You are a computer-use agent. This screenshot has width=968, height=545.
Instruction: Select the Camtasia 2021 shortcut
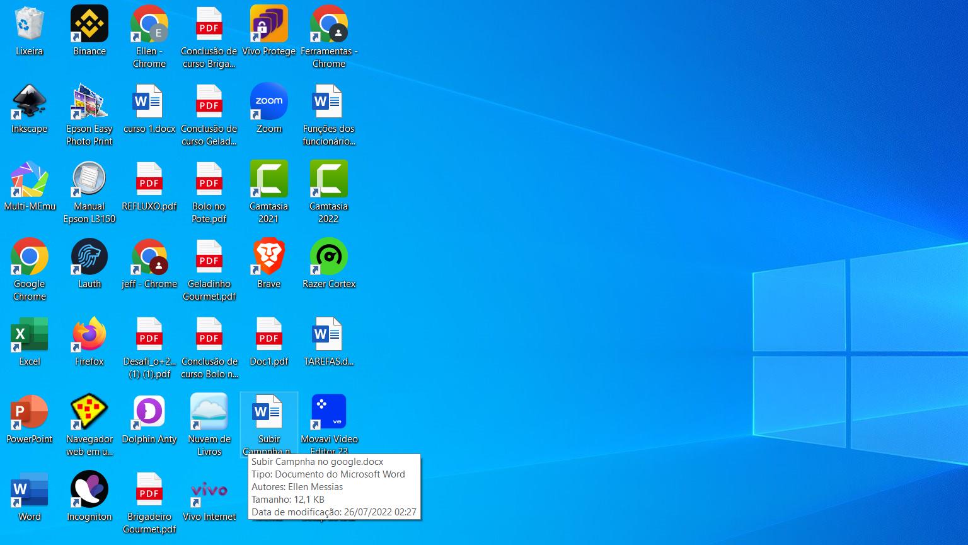[269, 179]
